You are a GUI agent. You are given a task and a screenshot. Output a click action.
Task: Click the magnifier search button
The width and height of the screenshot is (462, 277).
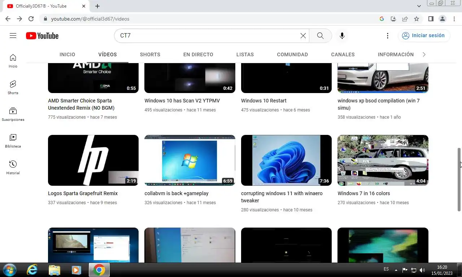[x=320, y=36]
